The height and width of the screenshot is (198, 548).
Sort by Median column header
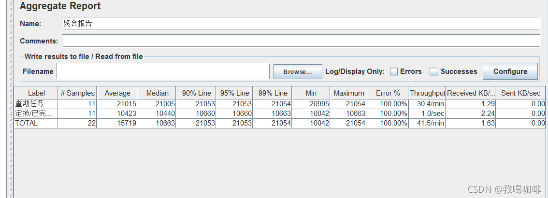point(157,93)
